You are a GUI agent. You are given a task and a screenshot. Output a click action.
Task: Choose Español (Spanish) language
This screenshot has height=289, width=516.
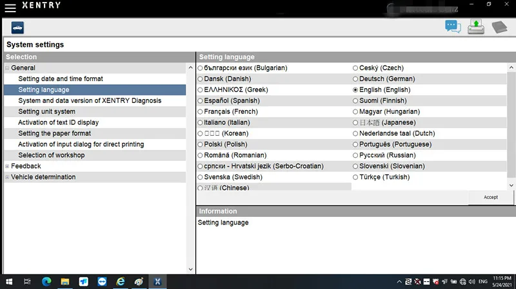pyautogui.click(x=200, y=101)
